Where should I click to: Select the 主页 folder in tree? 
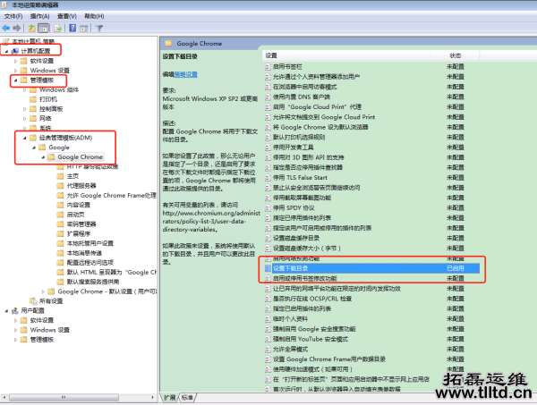tap(72, 176)
